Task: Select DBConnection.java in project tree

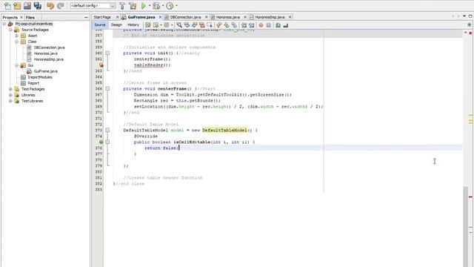Action: tap(49, 47)
